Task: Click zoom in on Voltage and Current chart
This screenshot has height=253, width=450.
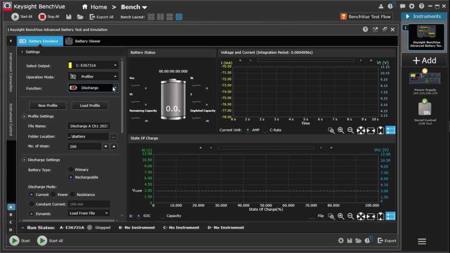Action: click(341, 130)
